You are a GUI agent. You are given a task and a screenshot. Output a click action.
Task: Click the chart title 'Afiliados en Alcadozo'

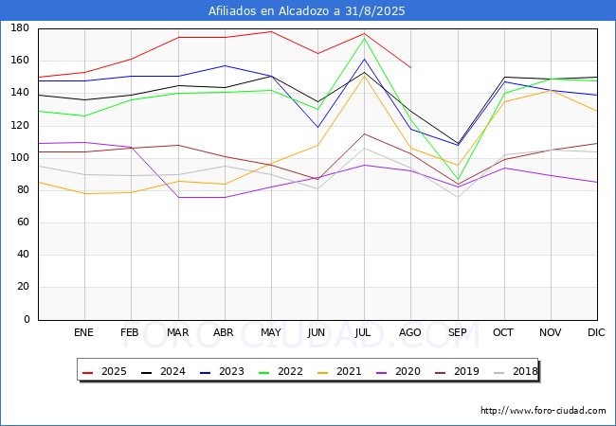click(308, 11)
